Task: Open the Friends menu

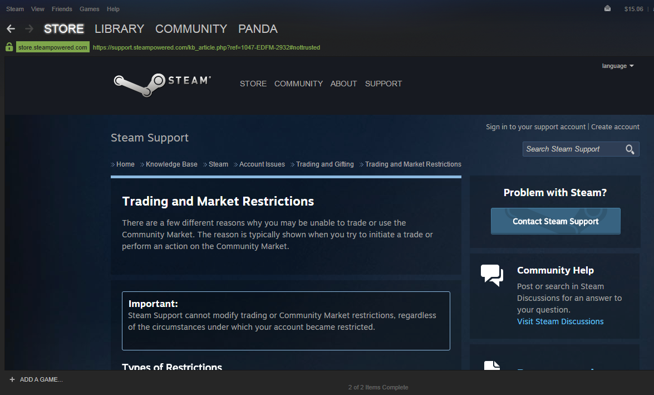Action: (62, 9)
